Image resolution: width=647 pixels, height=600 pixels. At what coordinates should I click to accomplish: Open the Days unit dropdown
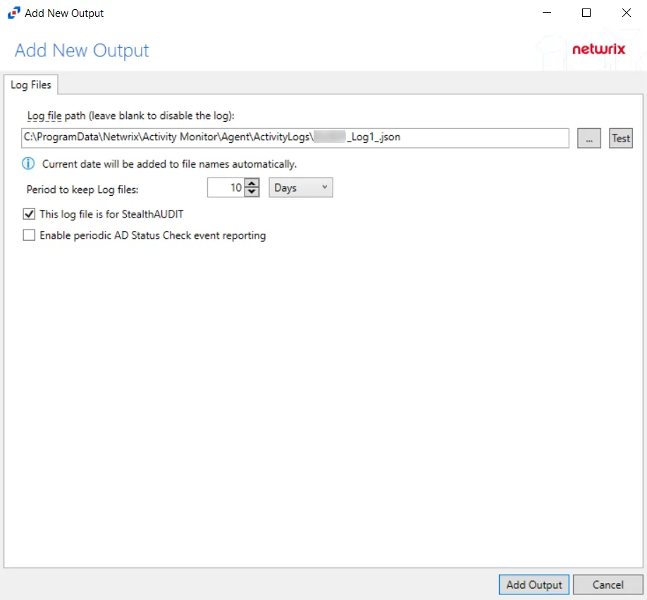click(x=301, y=187)
